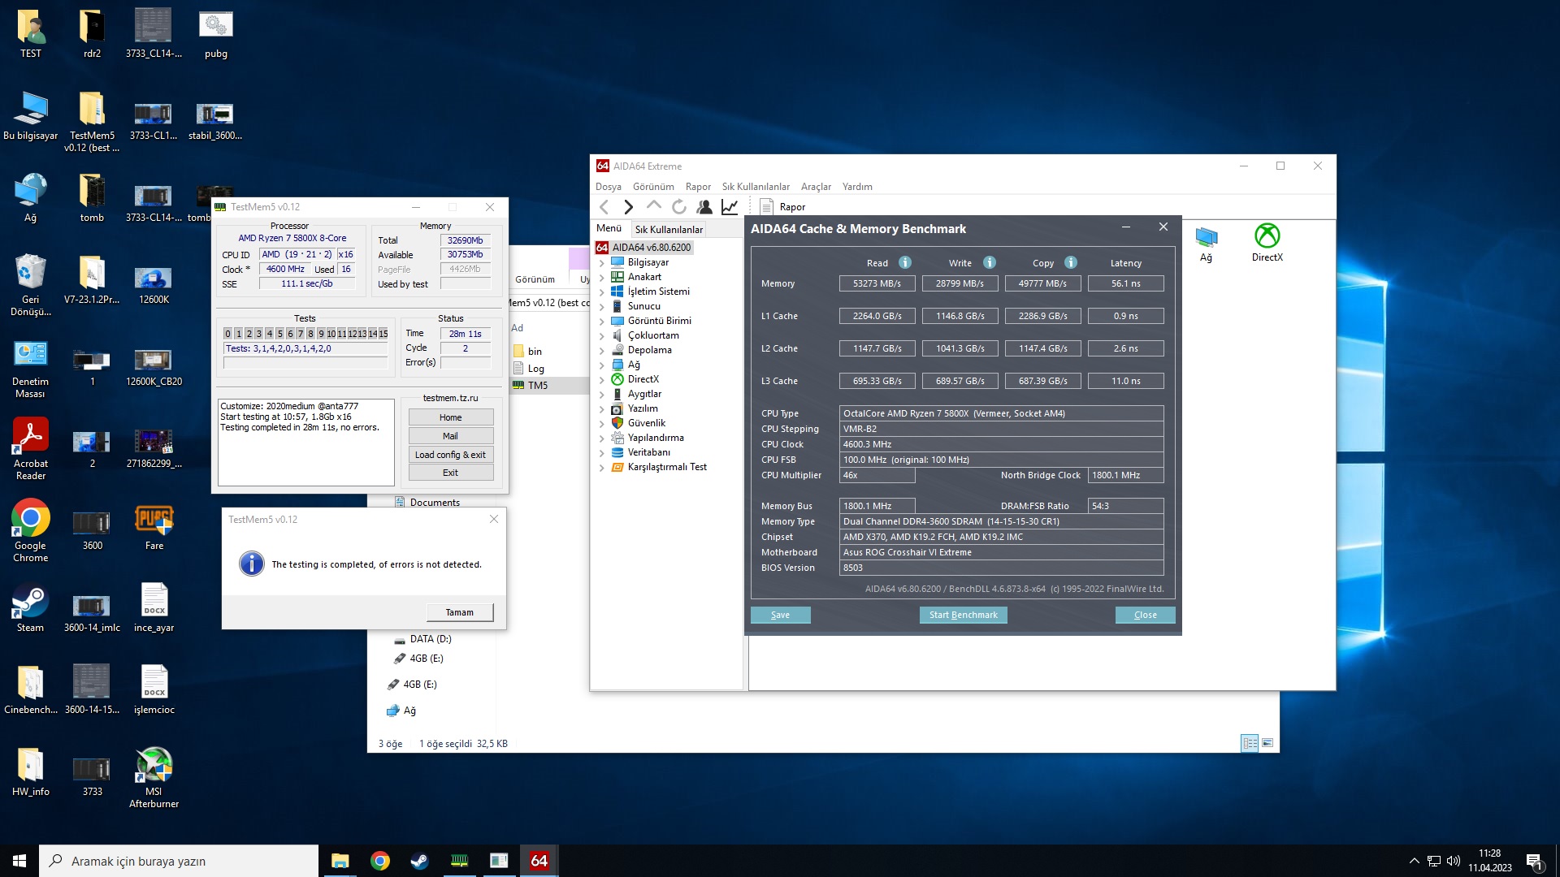Open the notification center icon
The width and height of the screenshot is (1560, 877).
(x=1534, y=861)
